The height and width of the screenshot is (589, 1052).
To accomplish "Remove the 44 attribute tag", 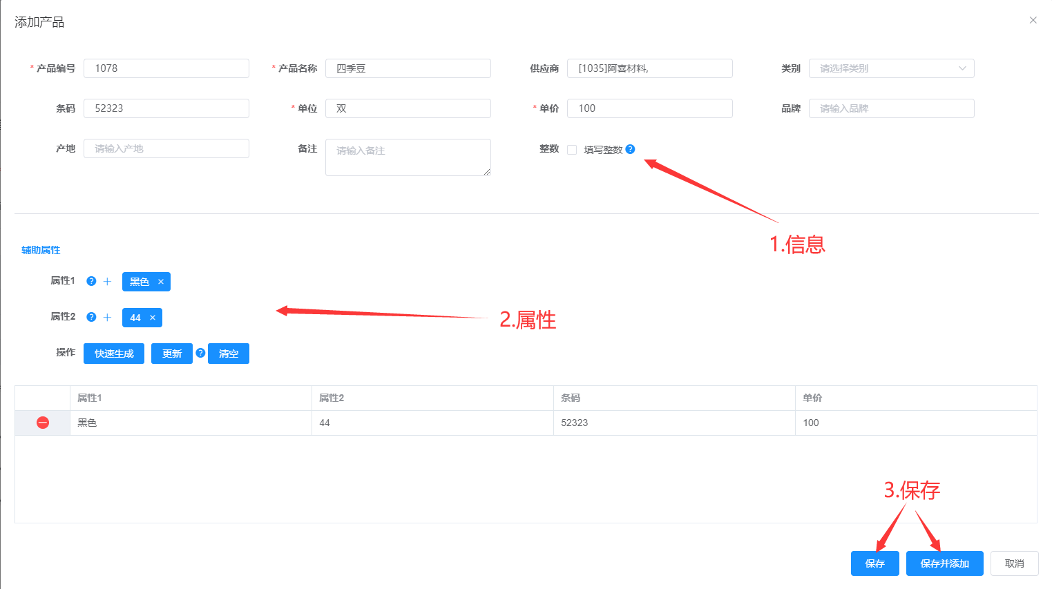I will click(x=153, y=318).
